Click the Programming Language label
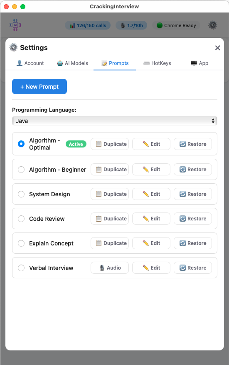 (44, 110)
